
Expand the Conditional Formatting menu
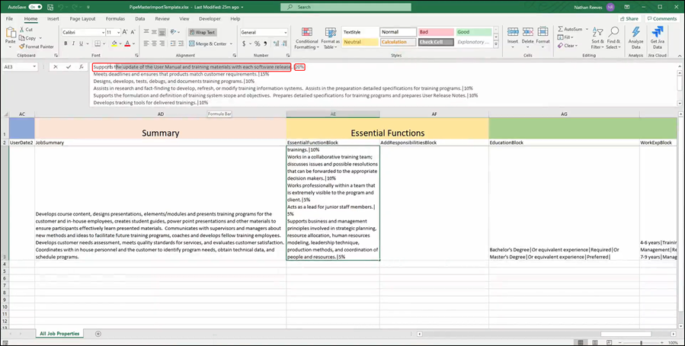tap(306, 37)
